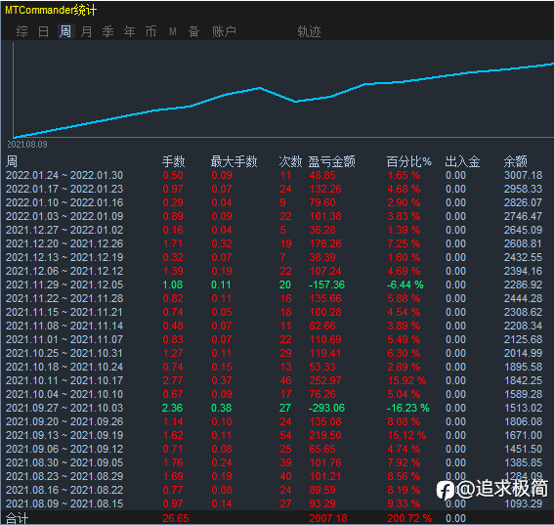Screen dimensions: 554x525
Task: Open the 年 yearly tab
Action: [x=129, y=31]
